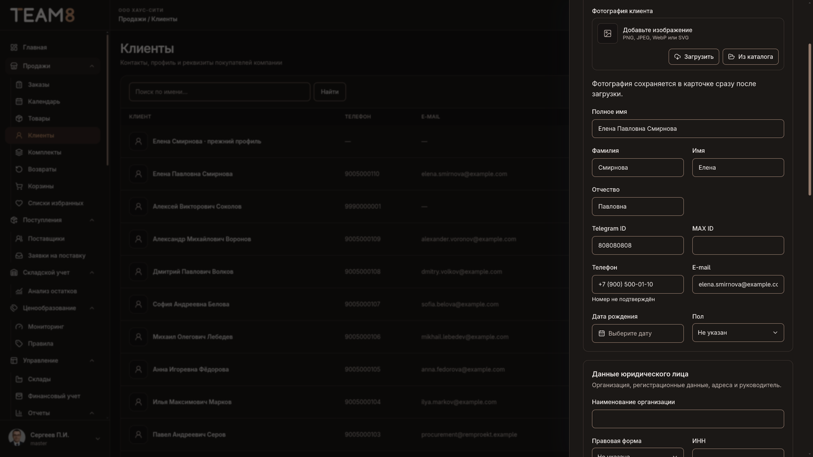Click the Телефон input with +7 (900) 500-01-10

click(637, 284)
